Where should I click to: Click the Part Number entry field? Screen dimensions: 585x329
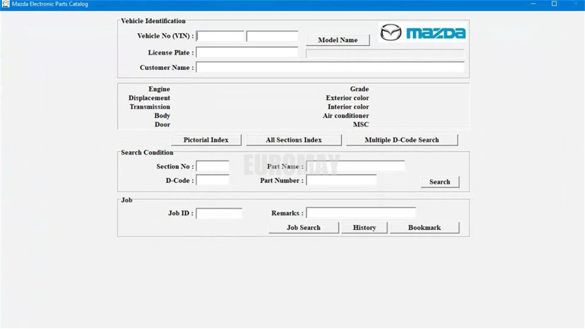341,180
